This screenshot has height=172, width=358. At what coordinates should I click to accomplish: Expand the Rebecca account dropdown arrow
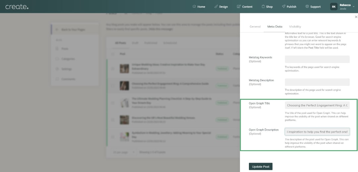[354, 7]
